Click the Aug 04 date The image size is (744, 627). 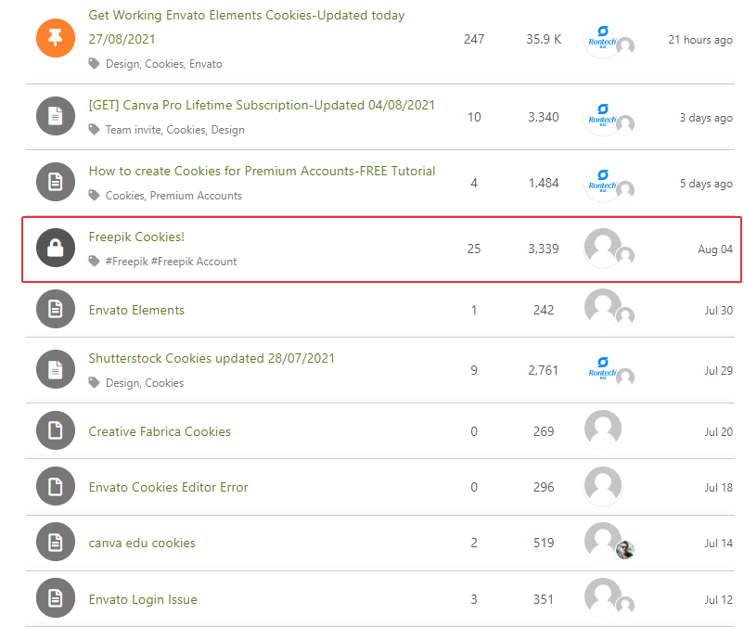click(x=715, y=249)
